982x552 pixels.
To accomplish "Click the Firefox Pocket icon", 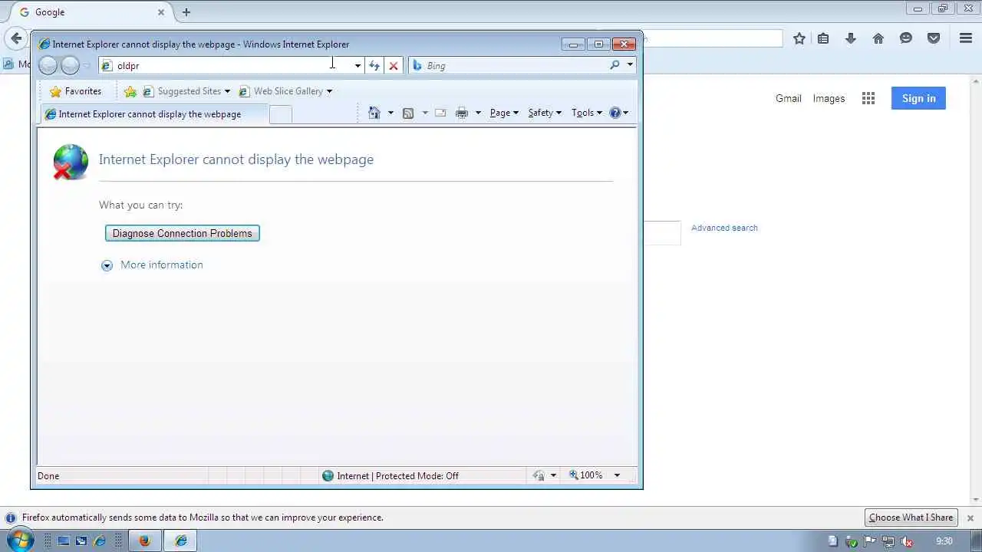I will [x=934, y=38].
